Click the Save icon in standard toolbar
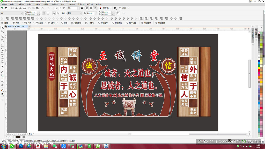This screenshot has width=265, height=149. coord(12,8)
